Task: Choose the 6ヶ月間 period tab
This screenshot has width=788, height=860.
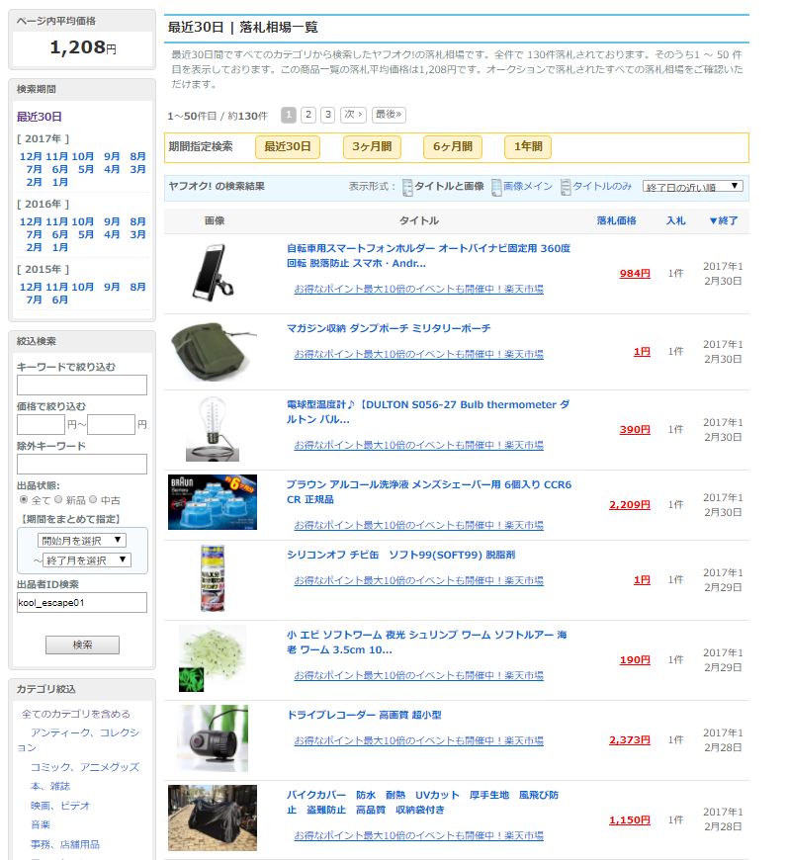Action: click(x=453, y=147)
